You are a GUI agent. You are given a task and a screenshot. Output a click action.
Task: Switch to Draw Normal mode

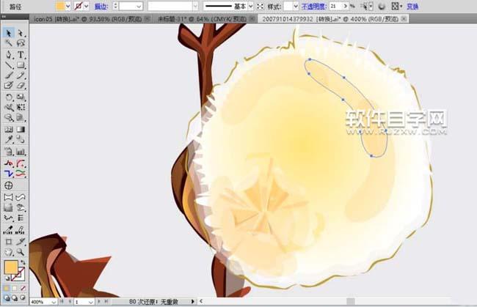click(x=7, y=298)
